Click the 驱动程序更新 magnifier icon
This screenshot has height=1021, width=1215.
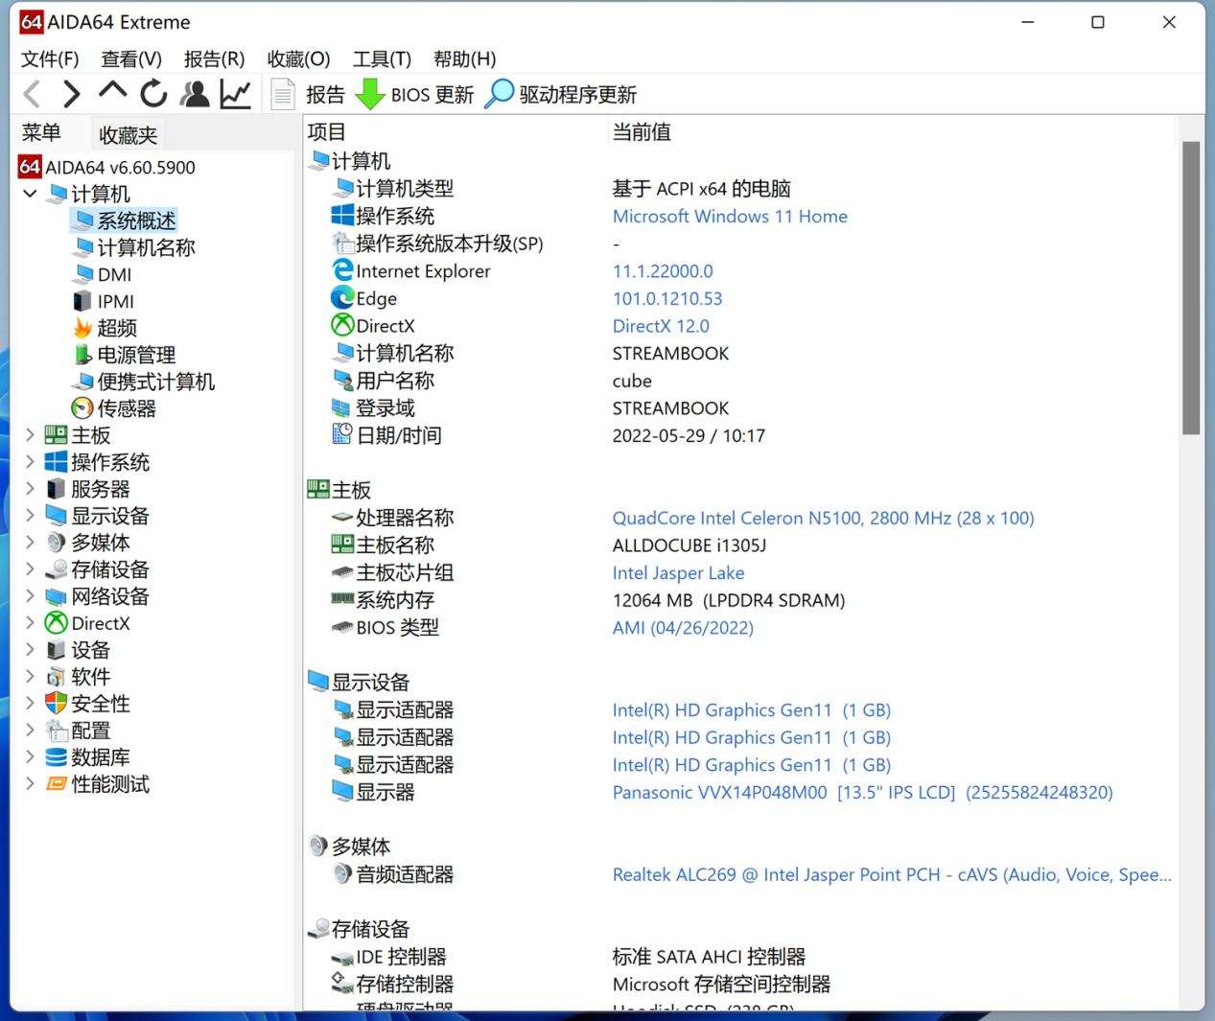499,94
